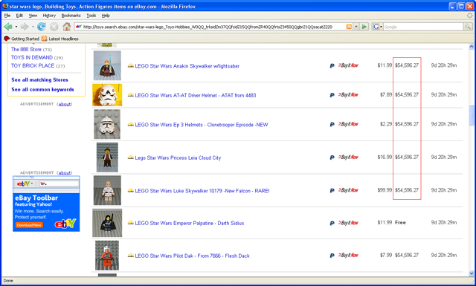Open the Help menu
476x286 pixels.
pyautogui.click(x=106, y=16)
